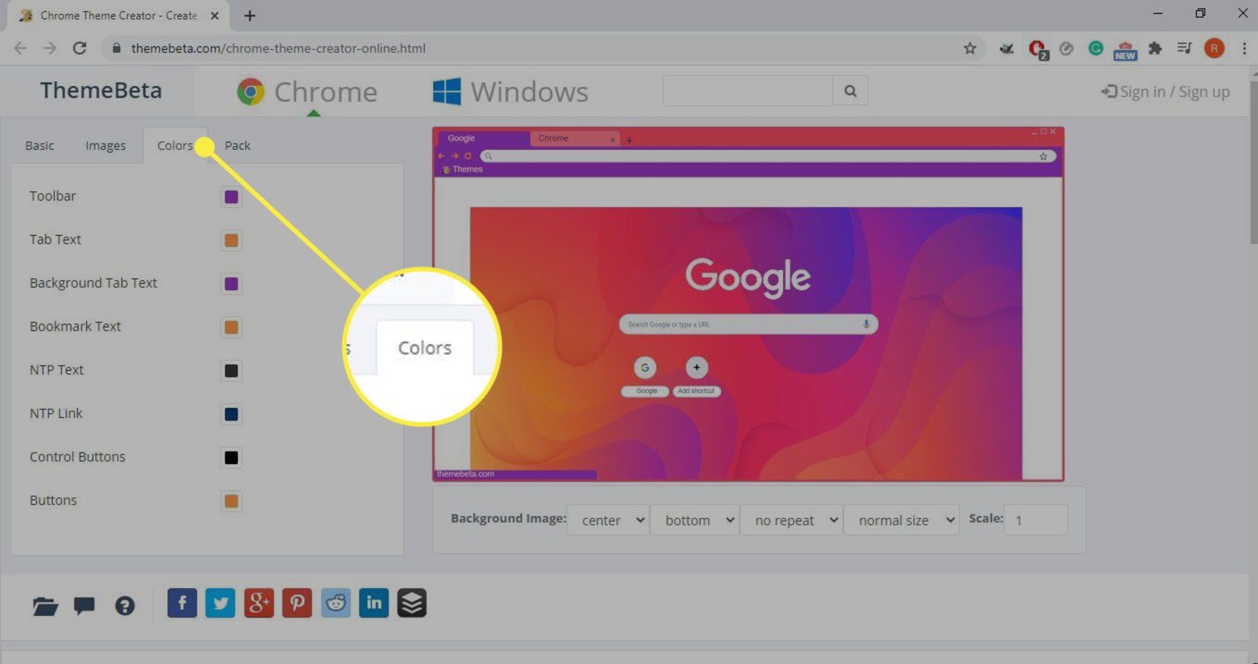
Task: Click the Toolbar color swatch
Action: (231, 196)
